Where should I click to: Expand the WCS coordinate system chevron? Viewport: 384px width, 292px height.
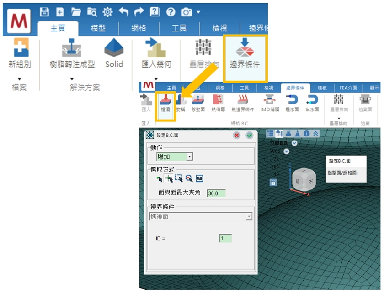[287, 151]
